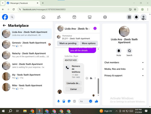Open Genessis 2beds 1bath conversation
The height and width of the screenshot is (114, 151).
26,44
